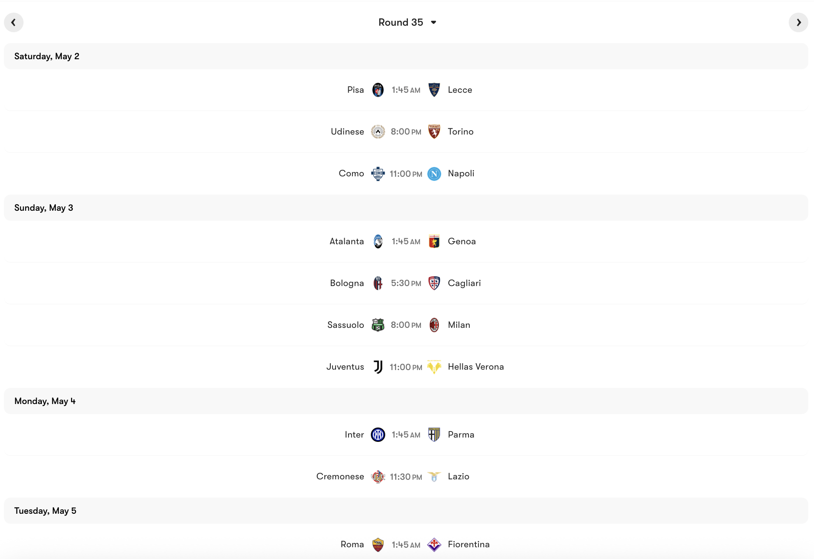The height and width of the screenshot is (559, 814).
Task: Click the Hellas Verona team name
Action: coord(476,367)
